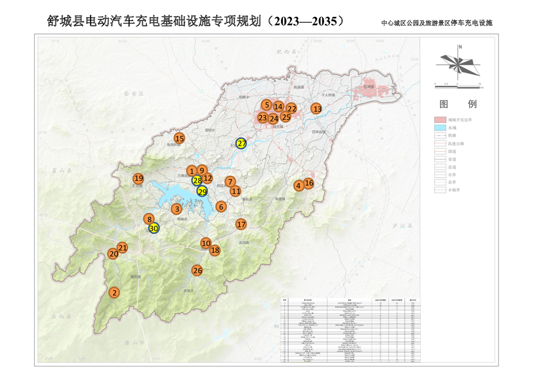Screen dimensions: 544x377
Task: Click orange map marker number 15
Action: tap(180, 138)
